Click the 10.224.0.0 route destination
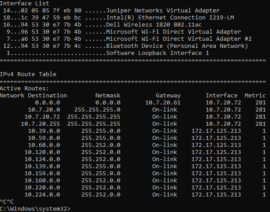This screenshot has width=270, height=212. [42, 194]
